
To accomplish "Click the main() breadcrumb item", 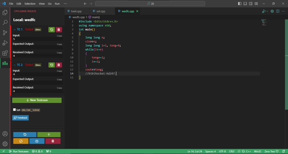I will tap(94, 17).
